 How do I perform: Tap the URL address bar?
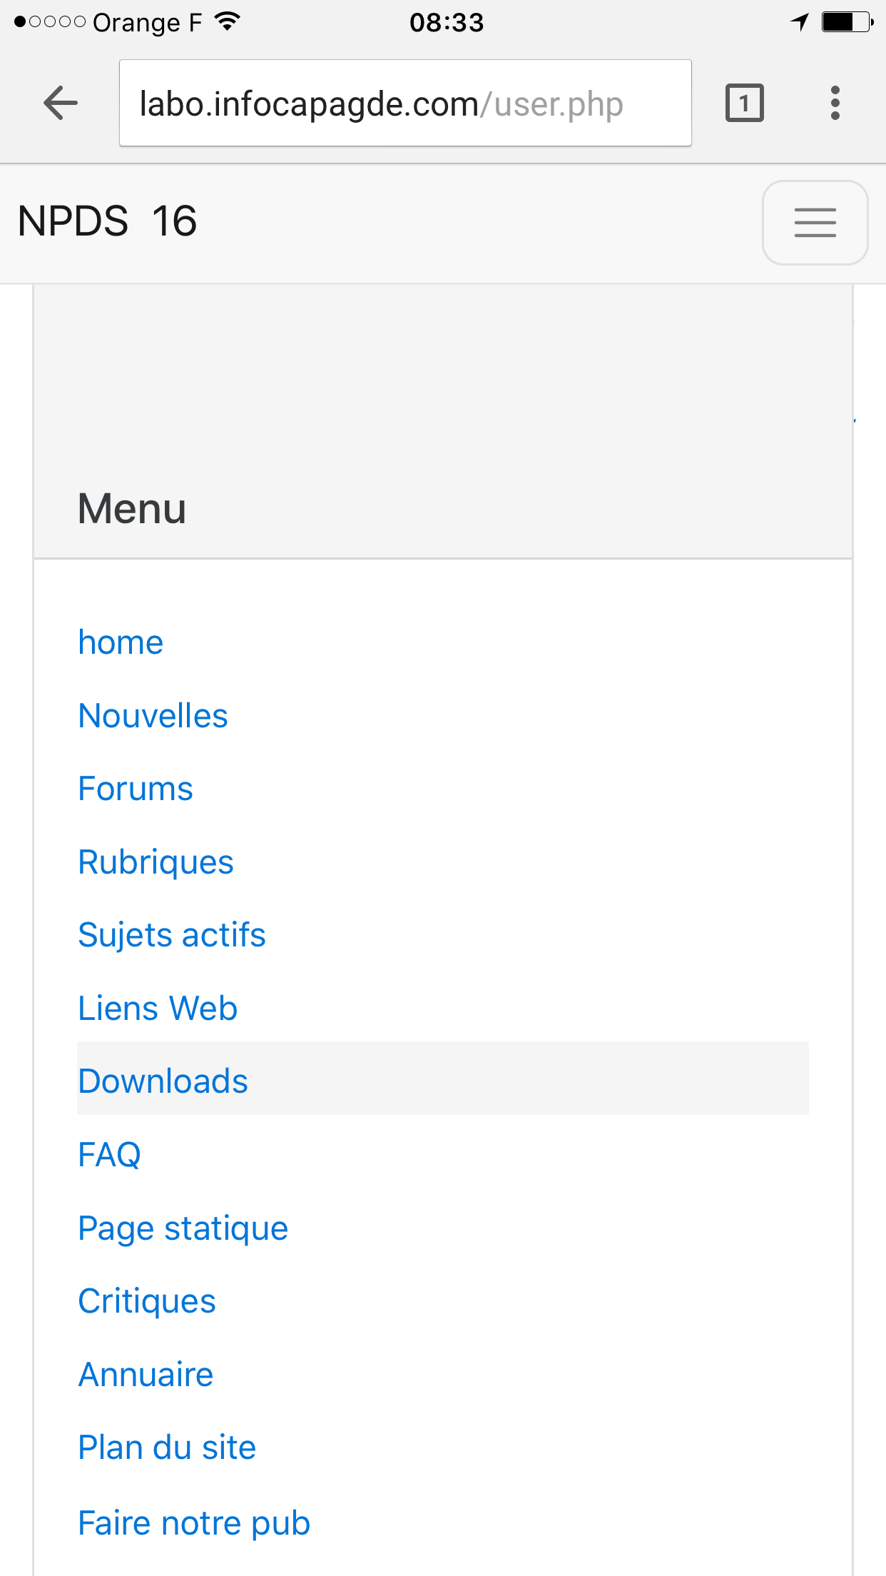coord(405,103)
